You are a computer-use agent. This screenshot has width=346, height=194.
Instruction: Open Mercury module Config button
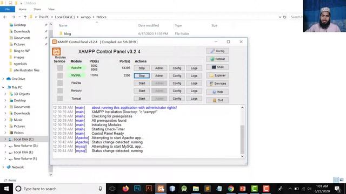(x=177, y=91)
